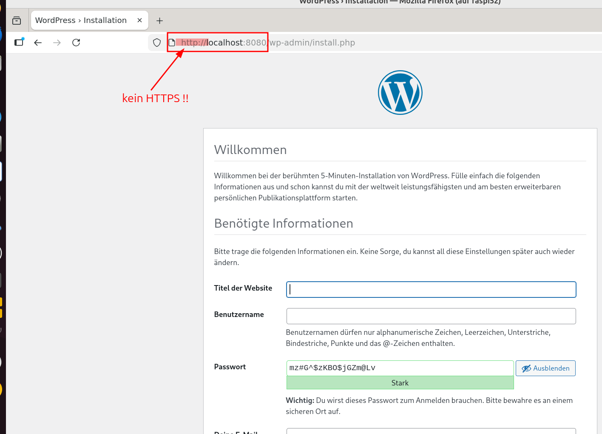
Task: Click the WordPress logo
Action: [400, 92]
